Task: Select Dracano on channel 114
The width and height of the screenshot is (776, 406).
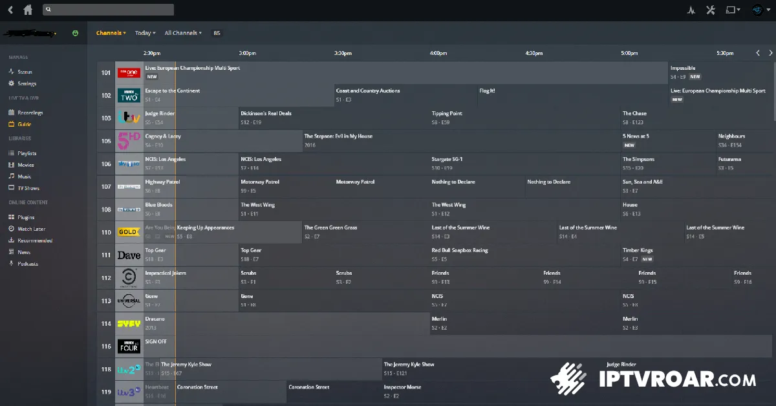Action: [286, 323]
